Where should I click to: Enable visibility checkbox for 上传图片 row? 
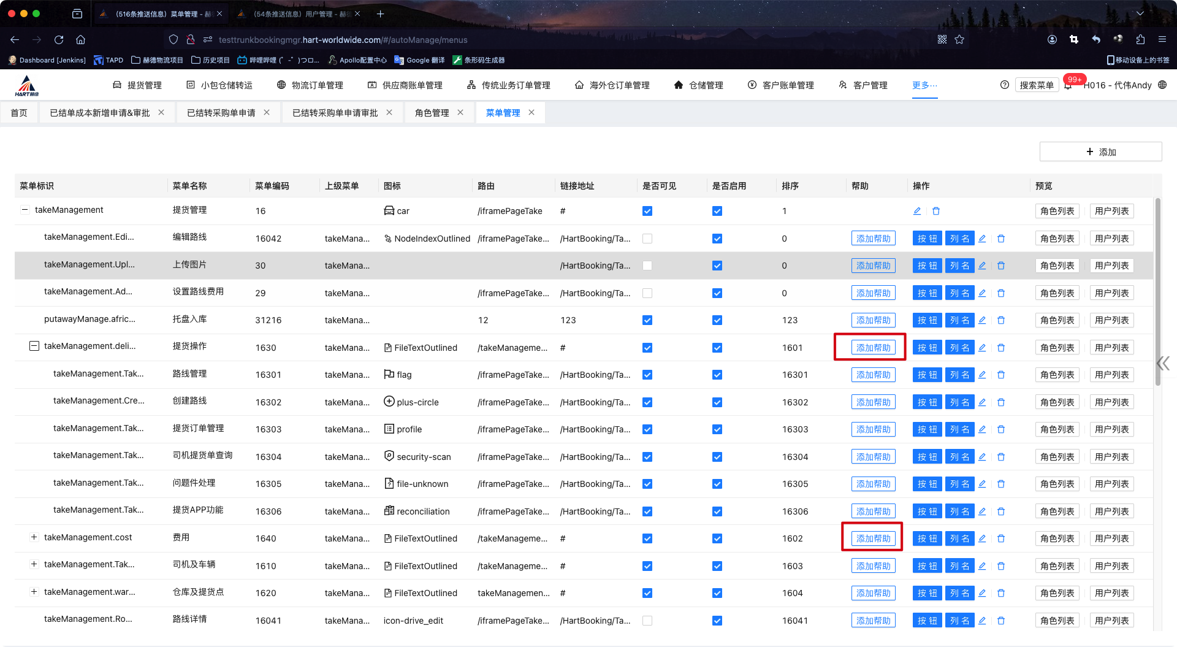(647, 266)
